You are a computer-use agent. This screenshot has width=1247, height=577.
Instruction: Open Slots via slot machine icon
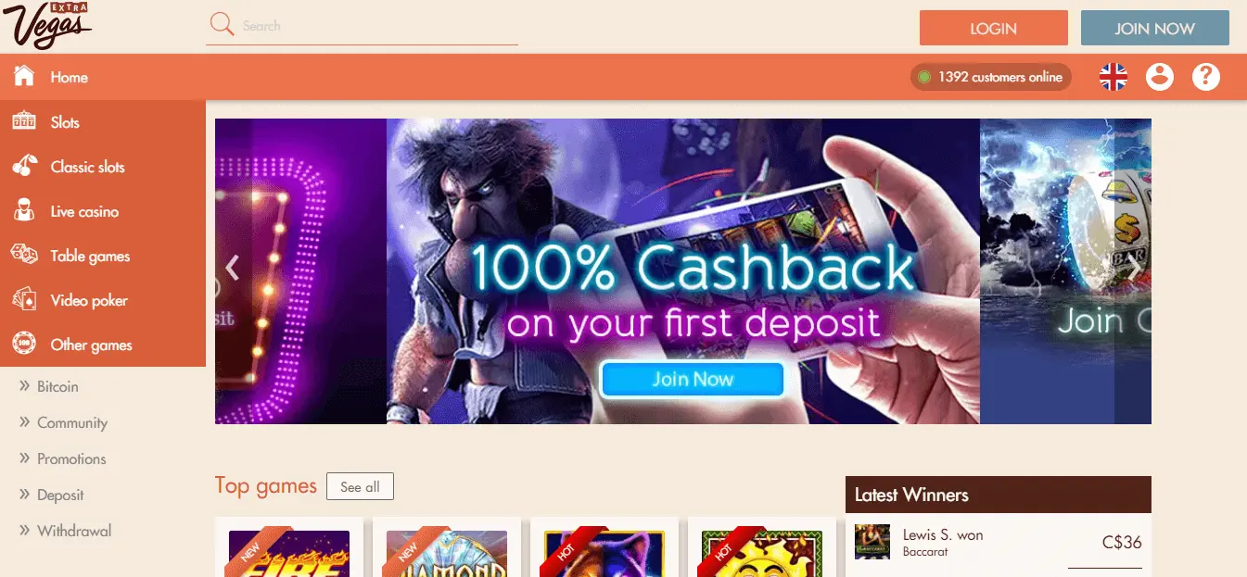point(24,121)
